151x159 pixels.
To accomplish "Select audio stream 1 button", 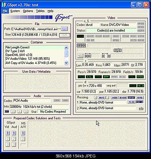I will click(x=7, y=112).
